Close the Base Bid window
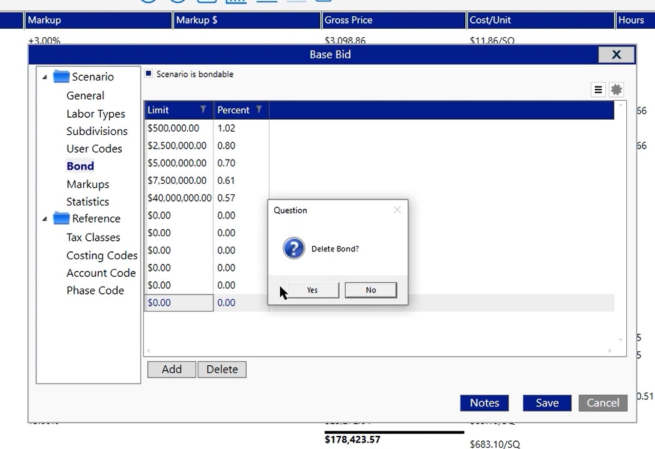This screenshot has height=449, width=655. 616,54
